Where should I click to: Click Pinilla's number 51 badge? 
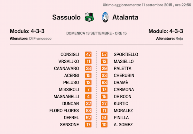click(x=105, y=117)
